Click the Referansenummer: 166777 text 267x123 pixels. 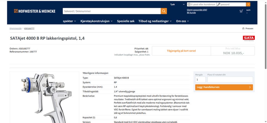click(23, 51)
